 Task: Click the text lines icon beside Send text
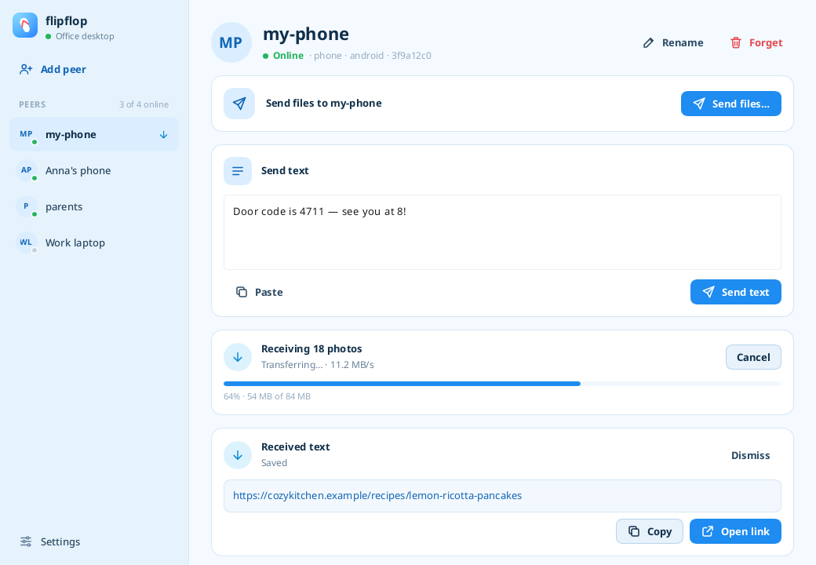pos(238,170)
